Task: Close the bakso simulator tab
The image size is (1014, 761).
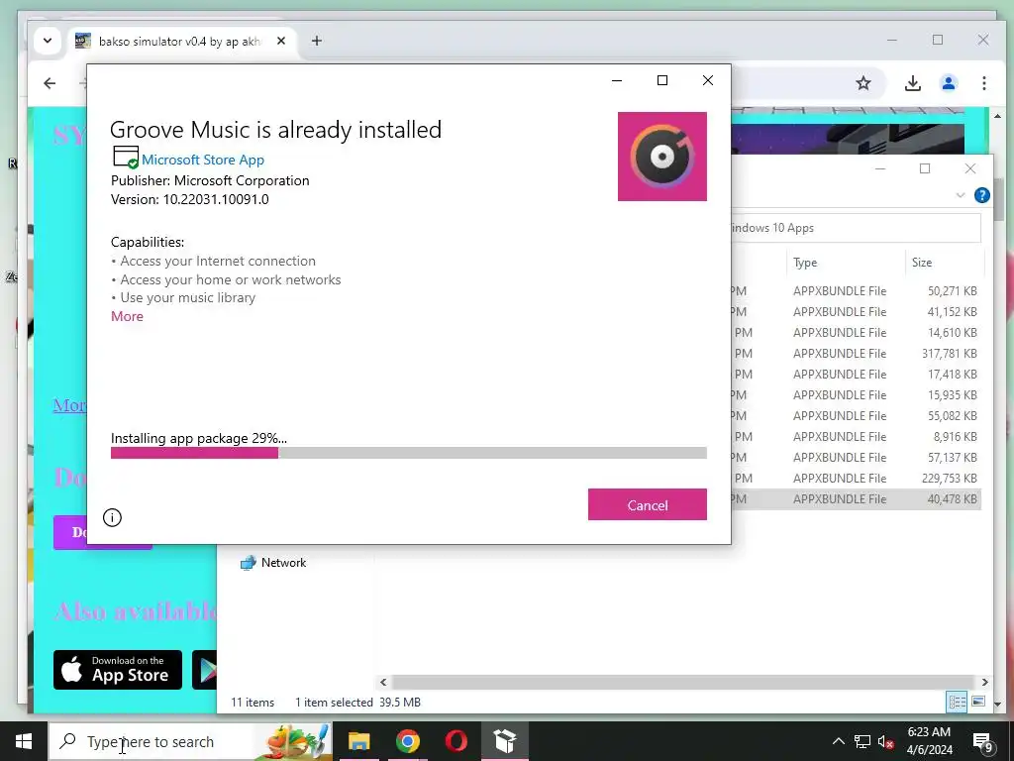Action: pos(281,41)
